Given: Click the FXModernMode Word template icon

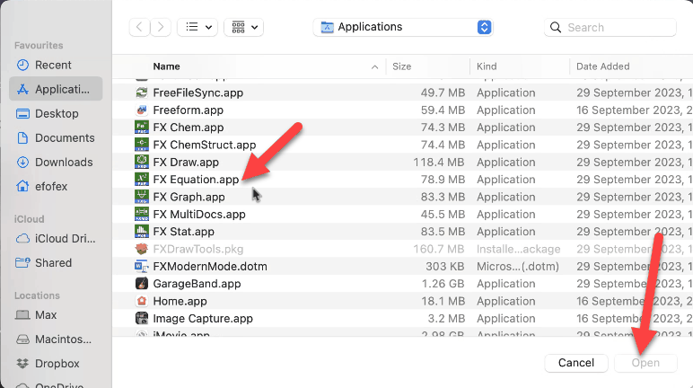Looking at the screenshot, I should tap(142, 266).
